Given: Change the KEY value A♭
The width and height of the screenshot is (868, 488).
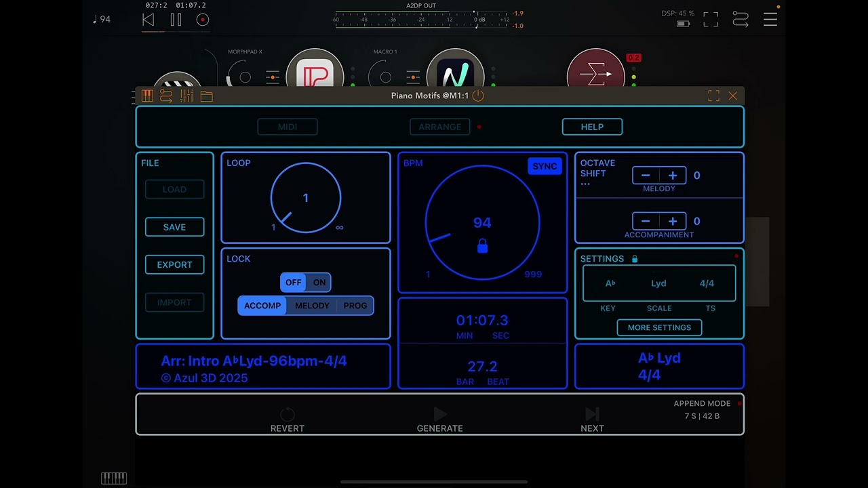Looking at the screenshot, I should (610, 283).
